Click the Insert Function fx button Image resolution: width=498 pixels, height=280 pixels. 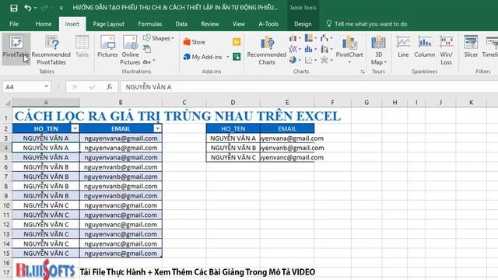coord(109,86)
